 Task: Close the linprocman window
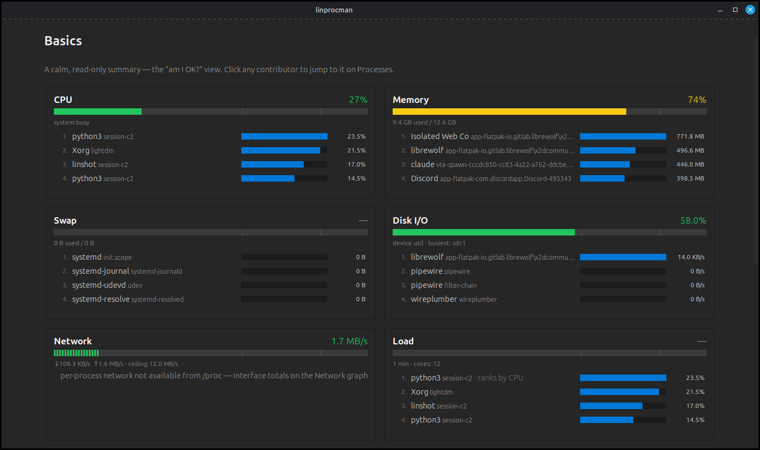click(x=750, y=10)
